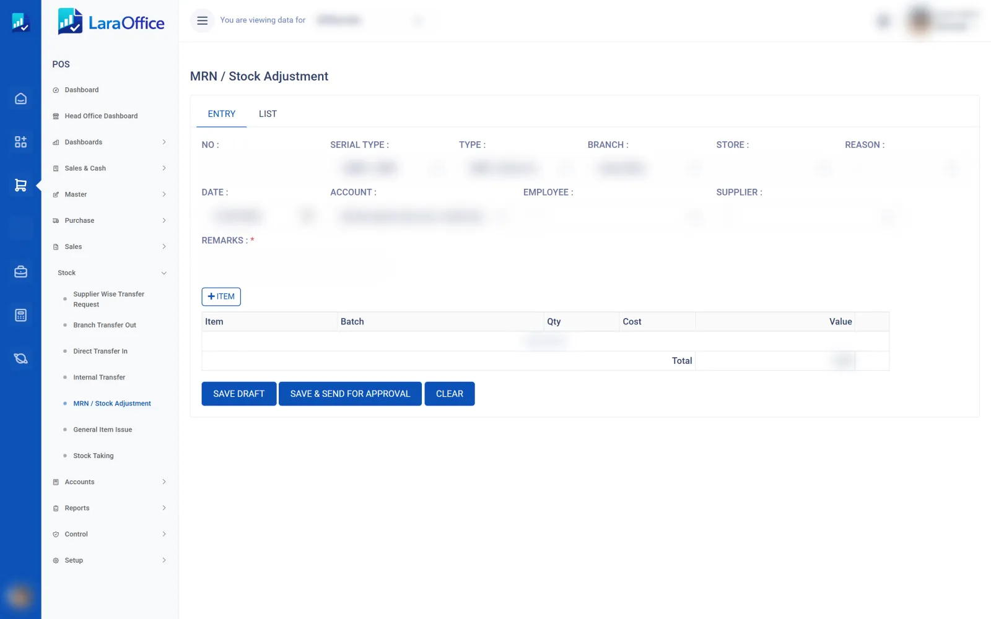This screenshot has width=991, height=619.
Task: Open the SUPPLIER dropdown
Action: point(807,216)
